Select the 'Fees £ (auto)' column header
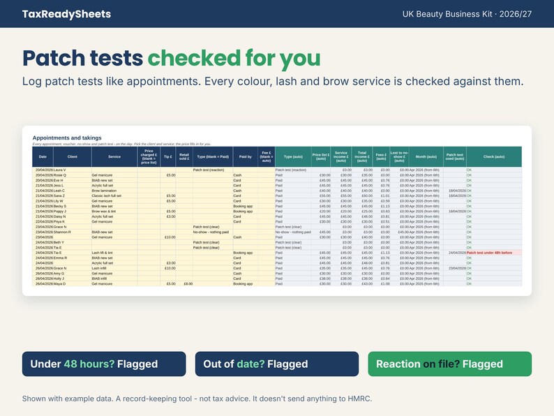 pyautogui.click(x=381, y=156)
